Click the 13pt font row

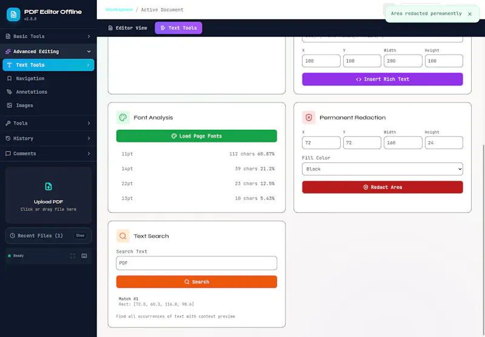[x=196, y=198]
